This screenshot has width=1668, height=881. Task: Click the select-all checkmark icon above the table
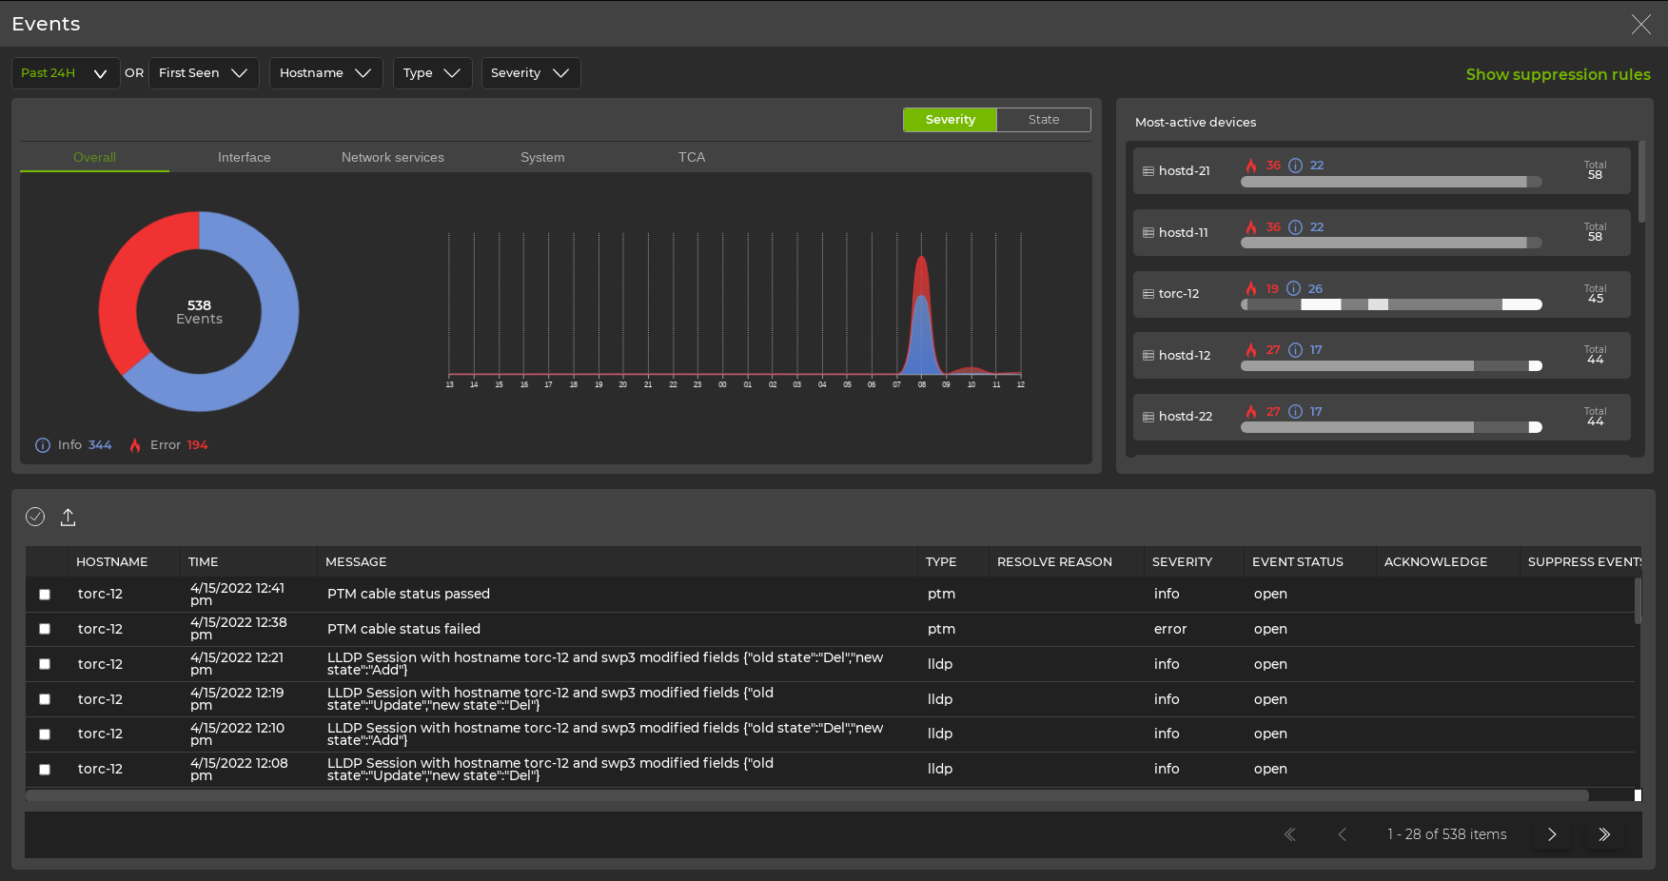(35, 517)
